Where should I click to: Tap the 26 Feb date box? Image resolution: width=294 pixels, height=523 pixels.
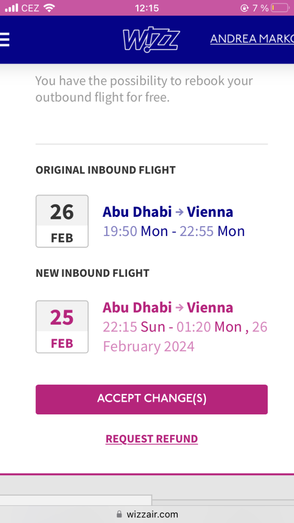62,221
